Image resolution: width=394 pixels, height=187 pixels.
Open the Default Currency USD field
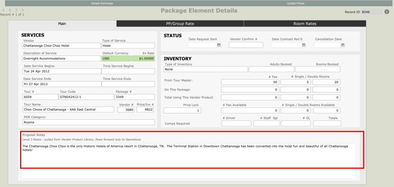pos(116,58)
